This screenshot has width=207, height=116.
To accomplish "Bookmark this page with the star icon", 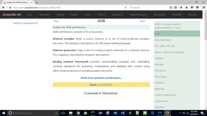I will [171, 7].
